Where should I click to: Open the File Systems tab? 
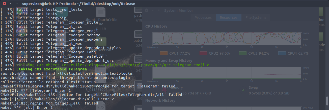(x=256, y=18)
